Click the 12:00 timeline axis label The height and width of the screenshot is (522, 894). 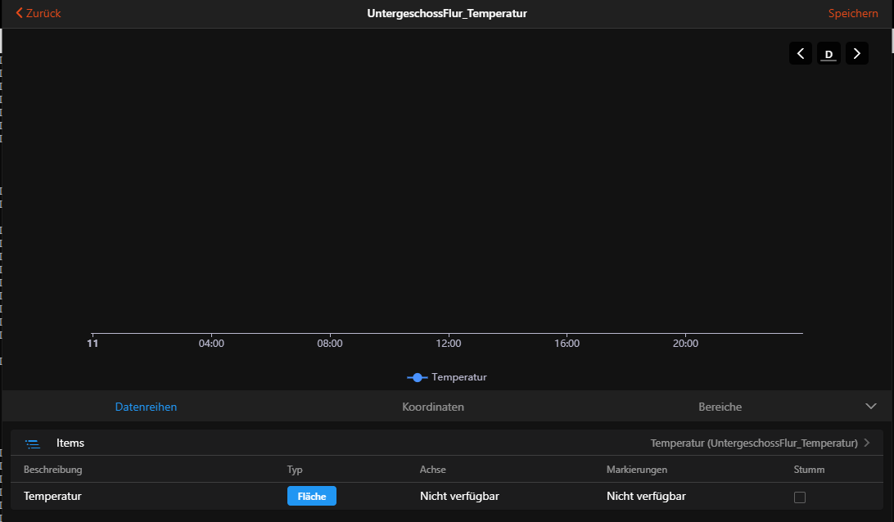click(x=448, y=343)
